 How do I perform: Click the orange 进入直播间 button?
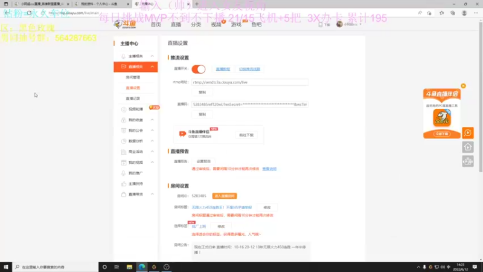[x=224, y=196]
